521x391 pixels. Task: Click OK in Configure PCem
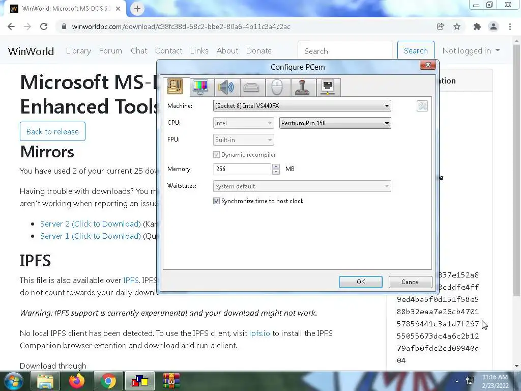[361, 282]
